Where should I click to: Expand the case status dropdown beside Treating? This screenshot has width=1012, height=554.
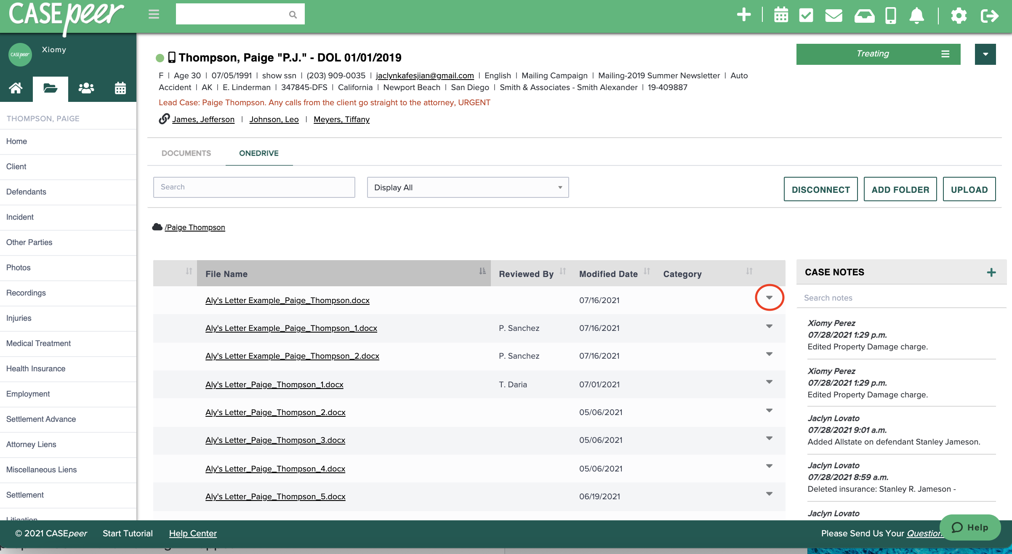(x=985, y=54)
